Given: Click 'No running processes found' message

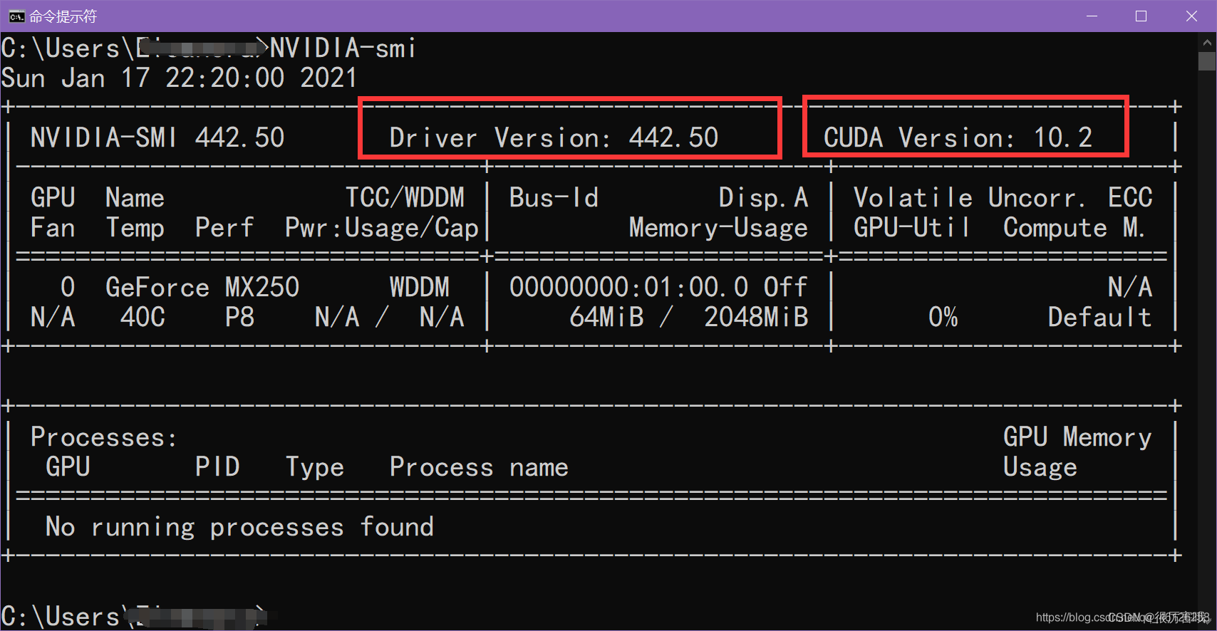Looking at the screenshot, I should [239, 526].
